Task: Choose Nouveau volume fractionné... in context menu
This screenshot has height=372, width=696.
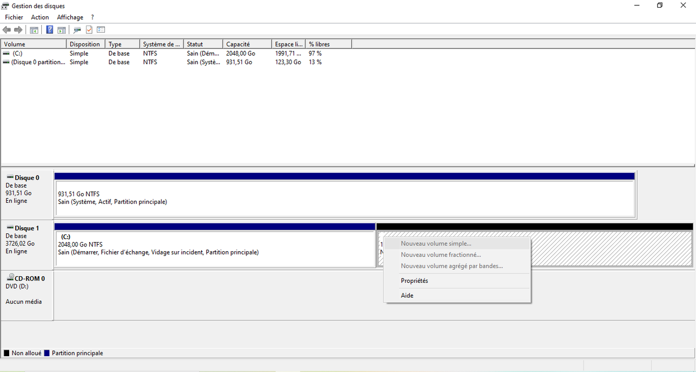Action: [x=457, y=255]
